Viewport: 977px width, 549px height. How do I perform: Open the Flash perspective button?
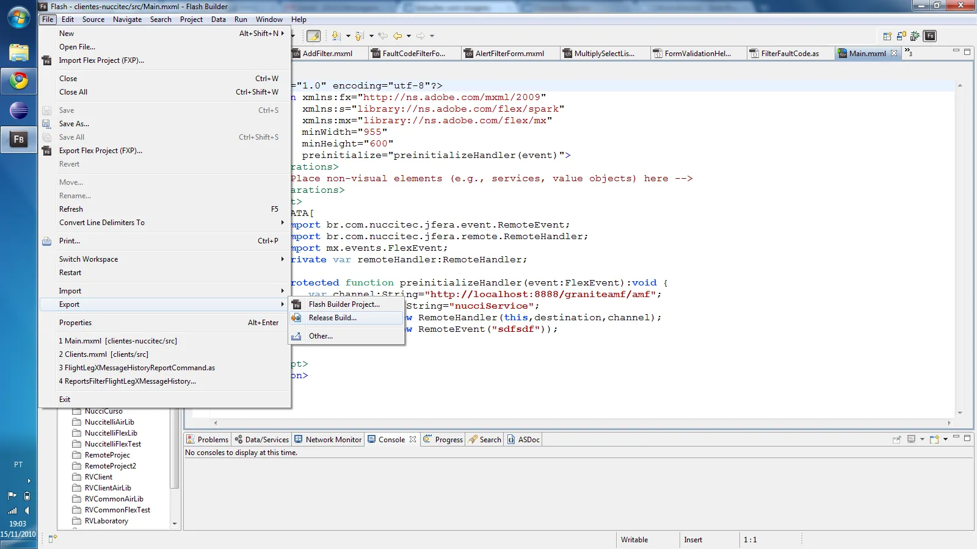tap(929, 36)
